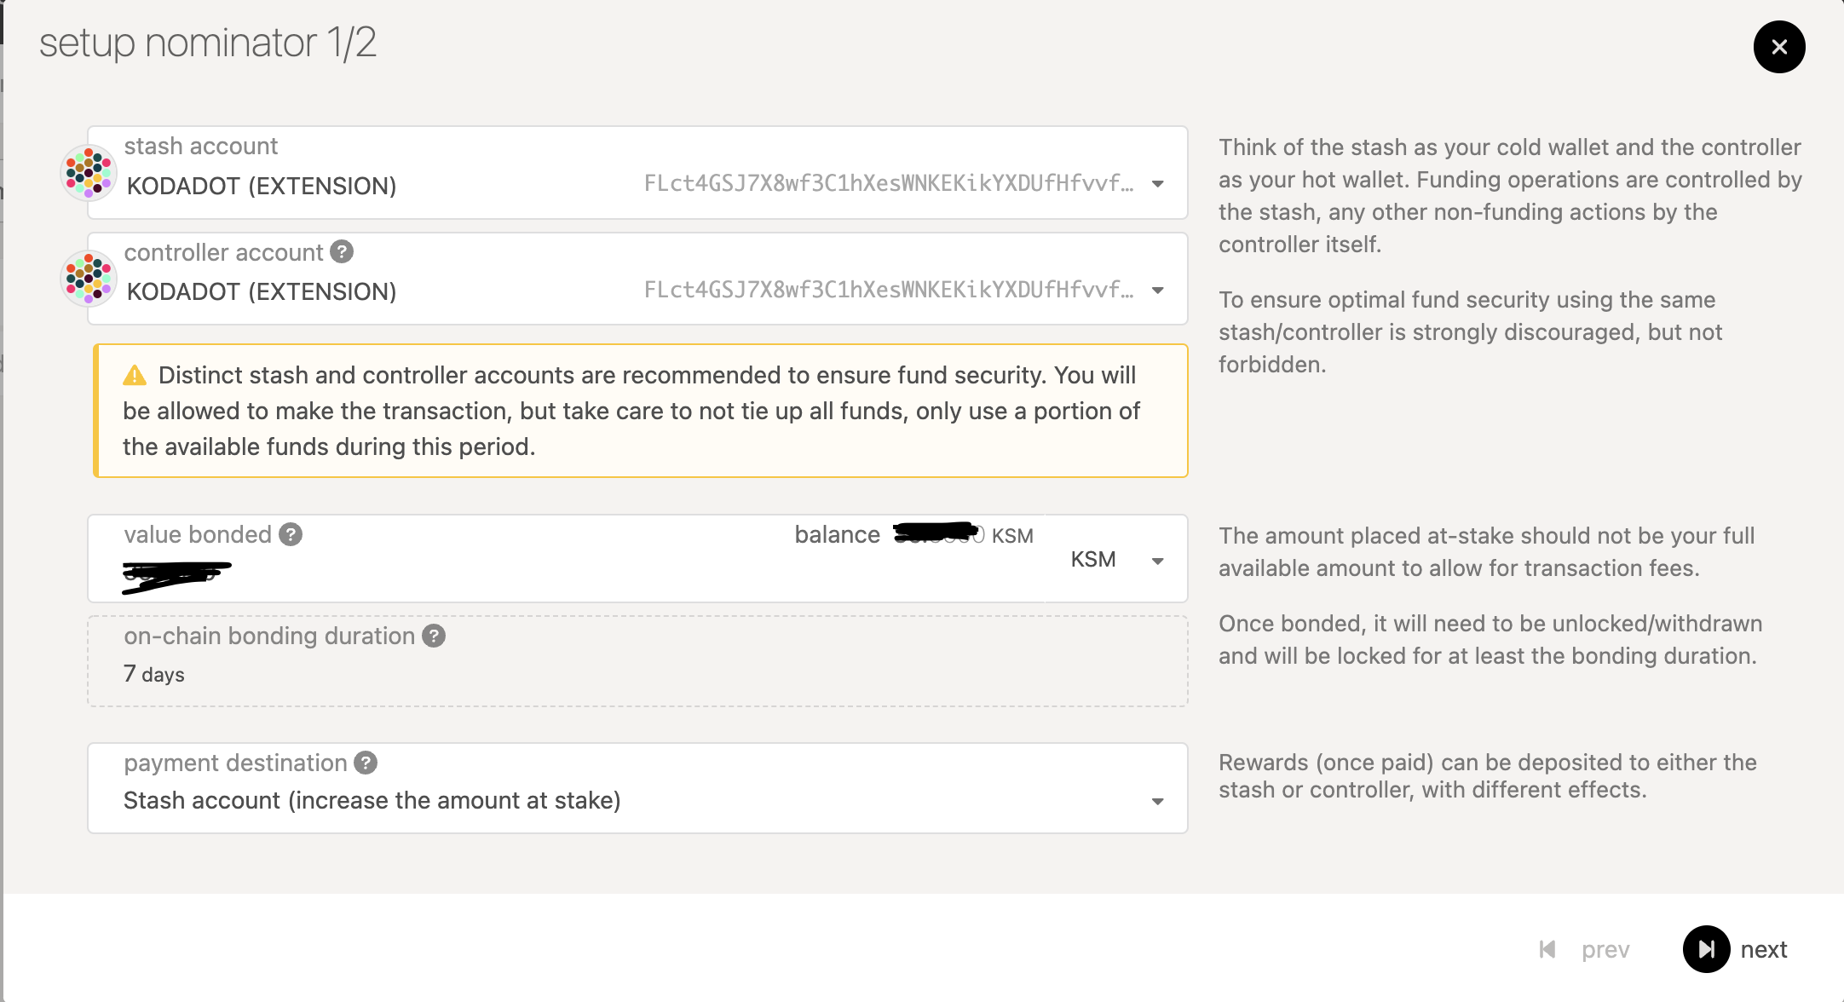Click the stash account address text
Image resolution: width=1844 pixels, height=1002 pixels.
888,184
